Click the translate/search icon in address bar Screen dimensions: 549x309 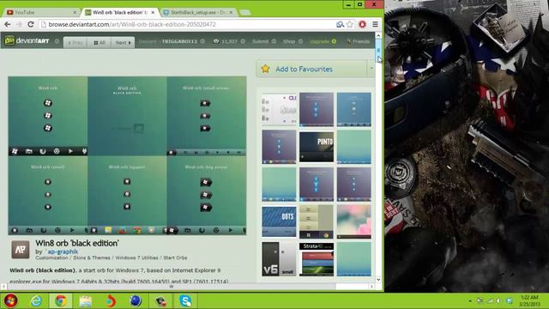340,24
